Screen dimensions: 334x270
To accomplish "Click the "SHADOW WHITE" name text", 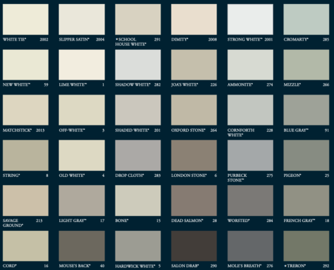I will (x=132, y=85).
